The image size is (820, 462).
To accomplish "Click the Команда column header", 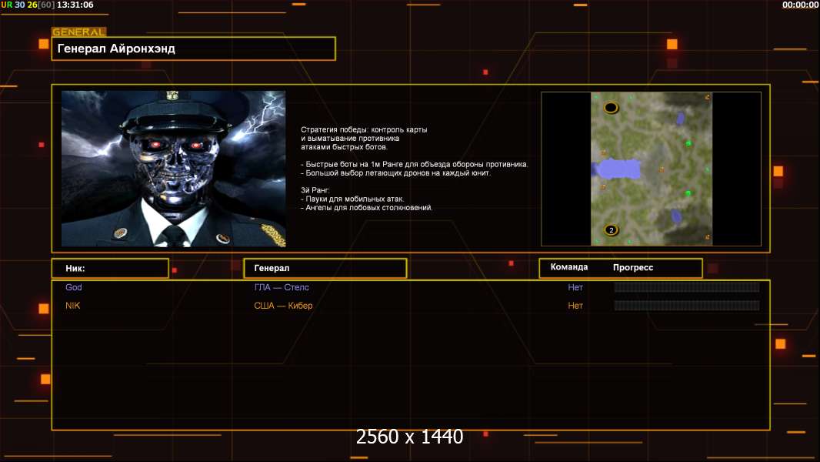I will pyautogui.click(x=569, y=267).
